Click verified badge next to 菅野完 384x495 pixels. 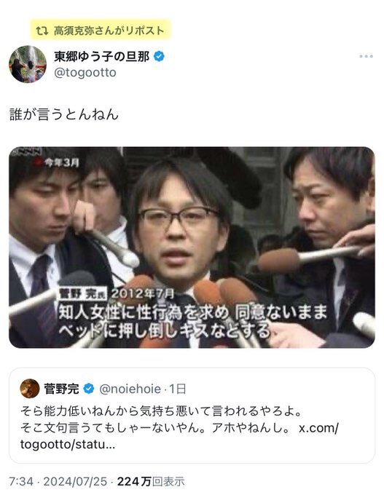(89, 389)
